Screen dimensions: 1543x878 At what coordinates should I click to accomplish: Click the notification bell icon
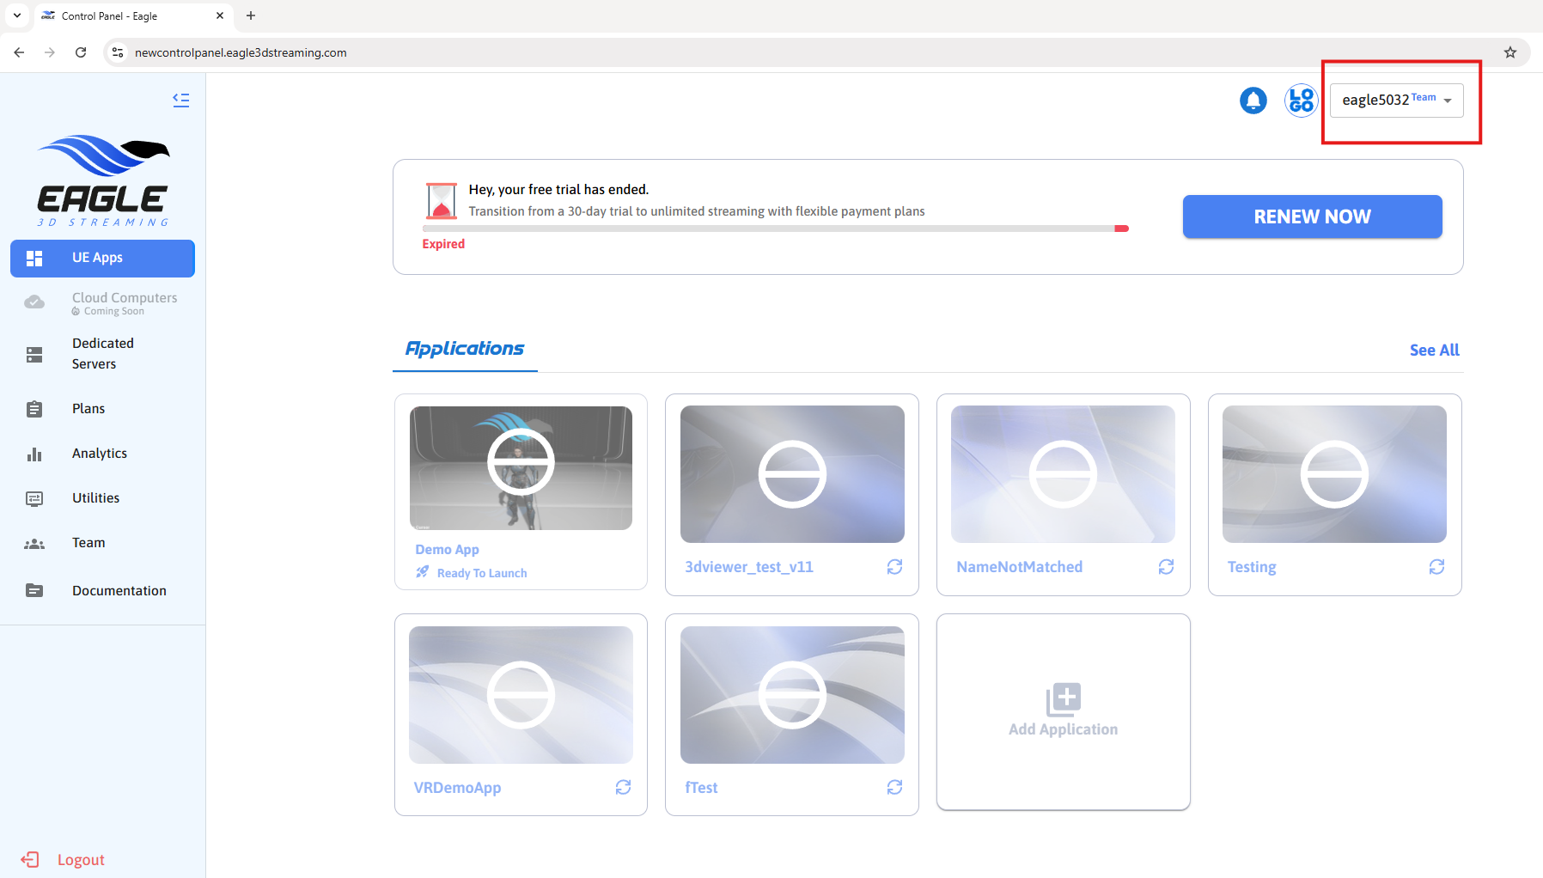click(1253, 101)
